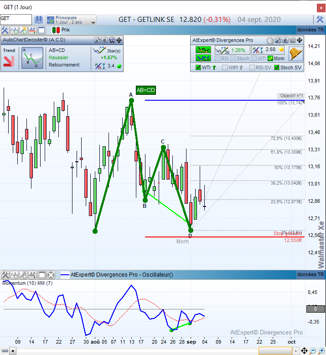Viewport: 326px width, 355px height.
Task: Click the Prix label
Action: [66, 30]
